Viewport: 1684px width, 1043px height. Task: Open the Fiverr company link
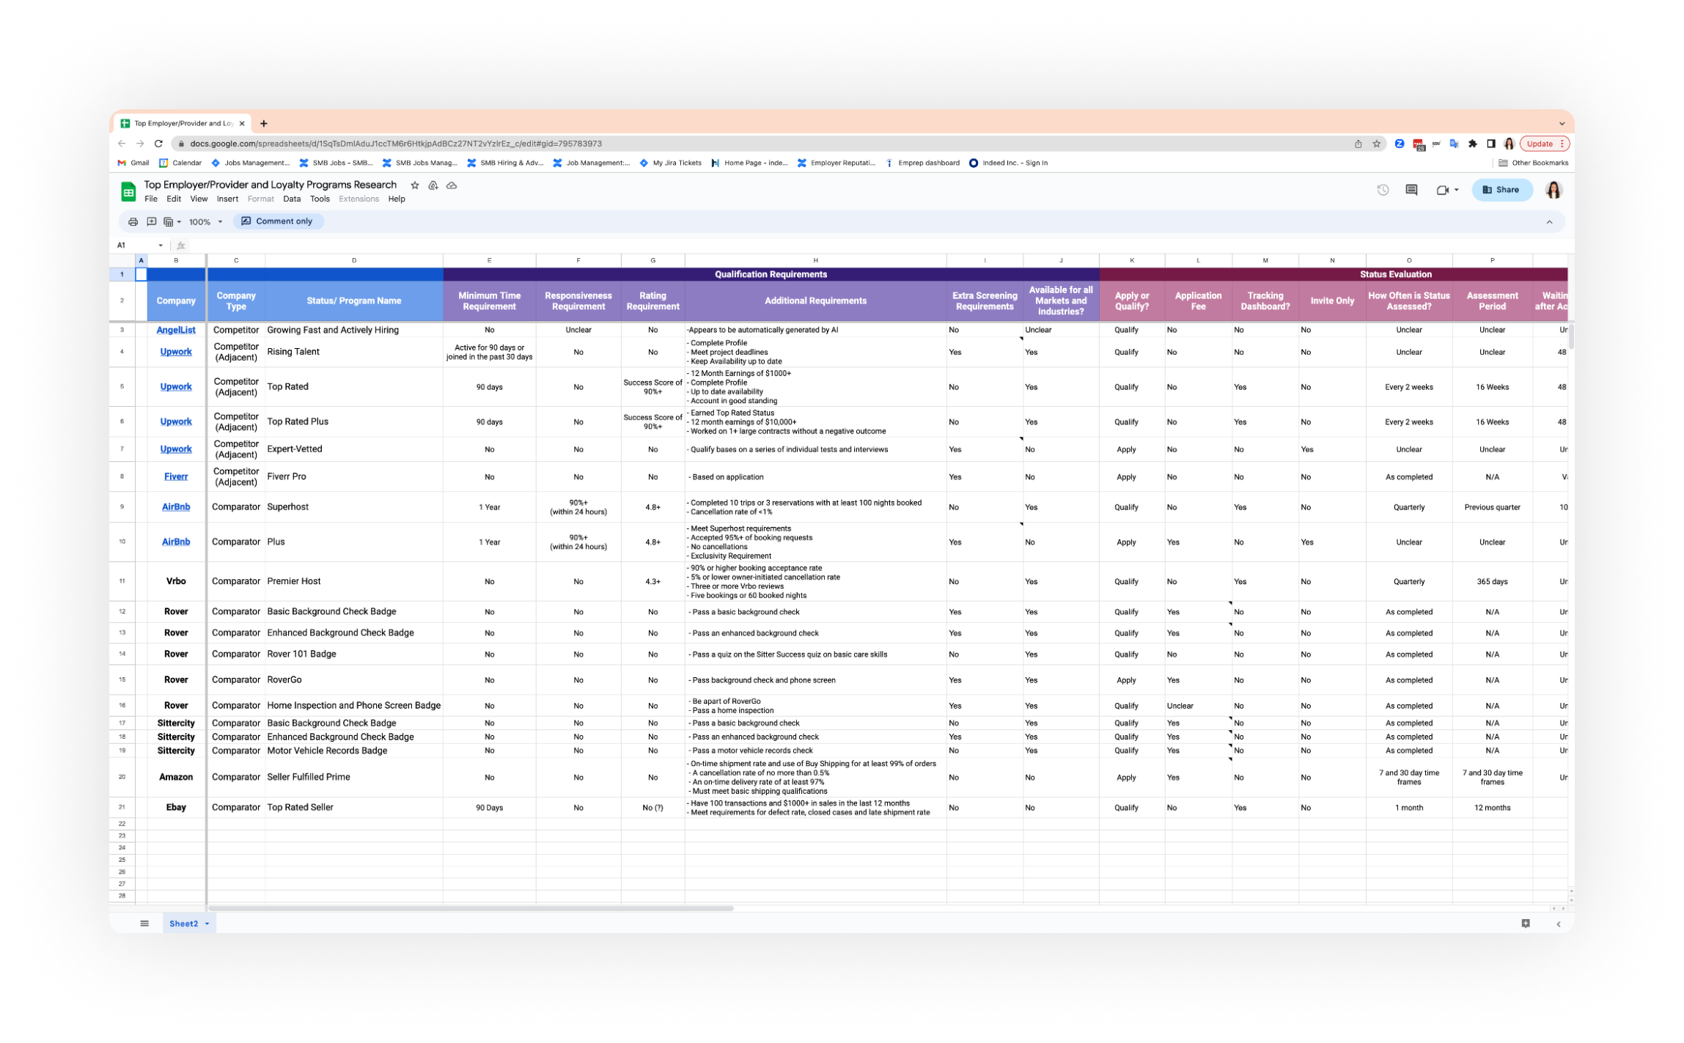[176, 477]
